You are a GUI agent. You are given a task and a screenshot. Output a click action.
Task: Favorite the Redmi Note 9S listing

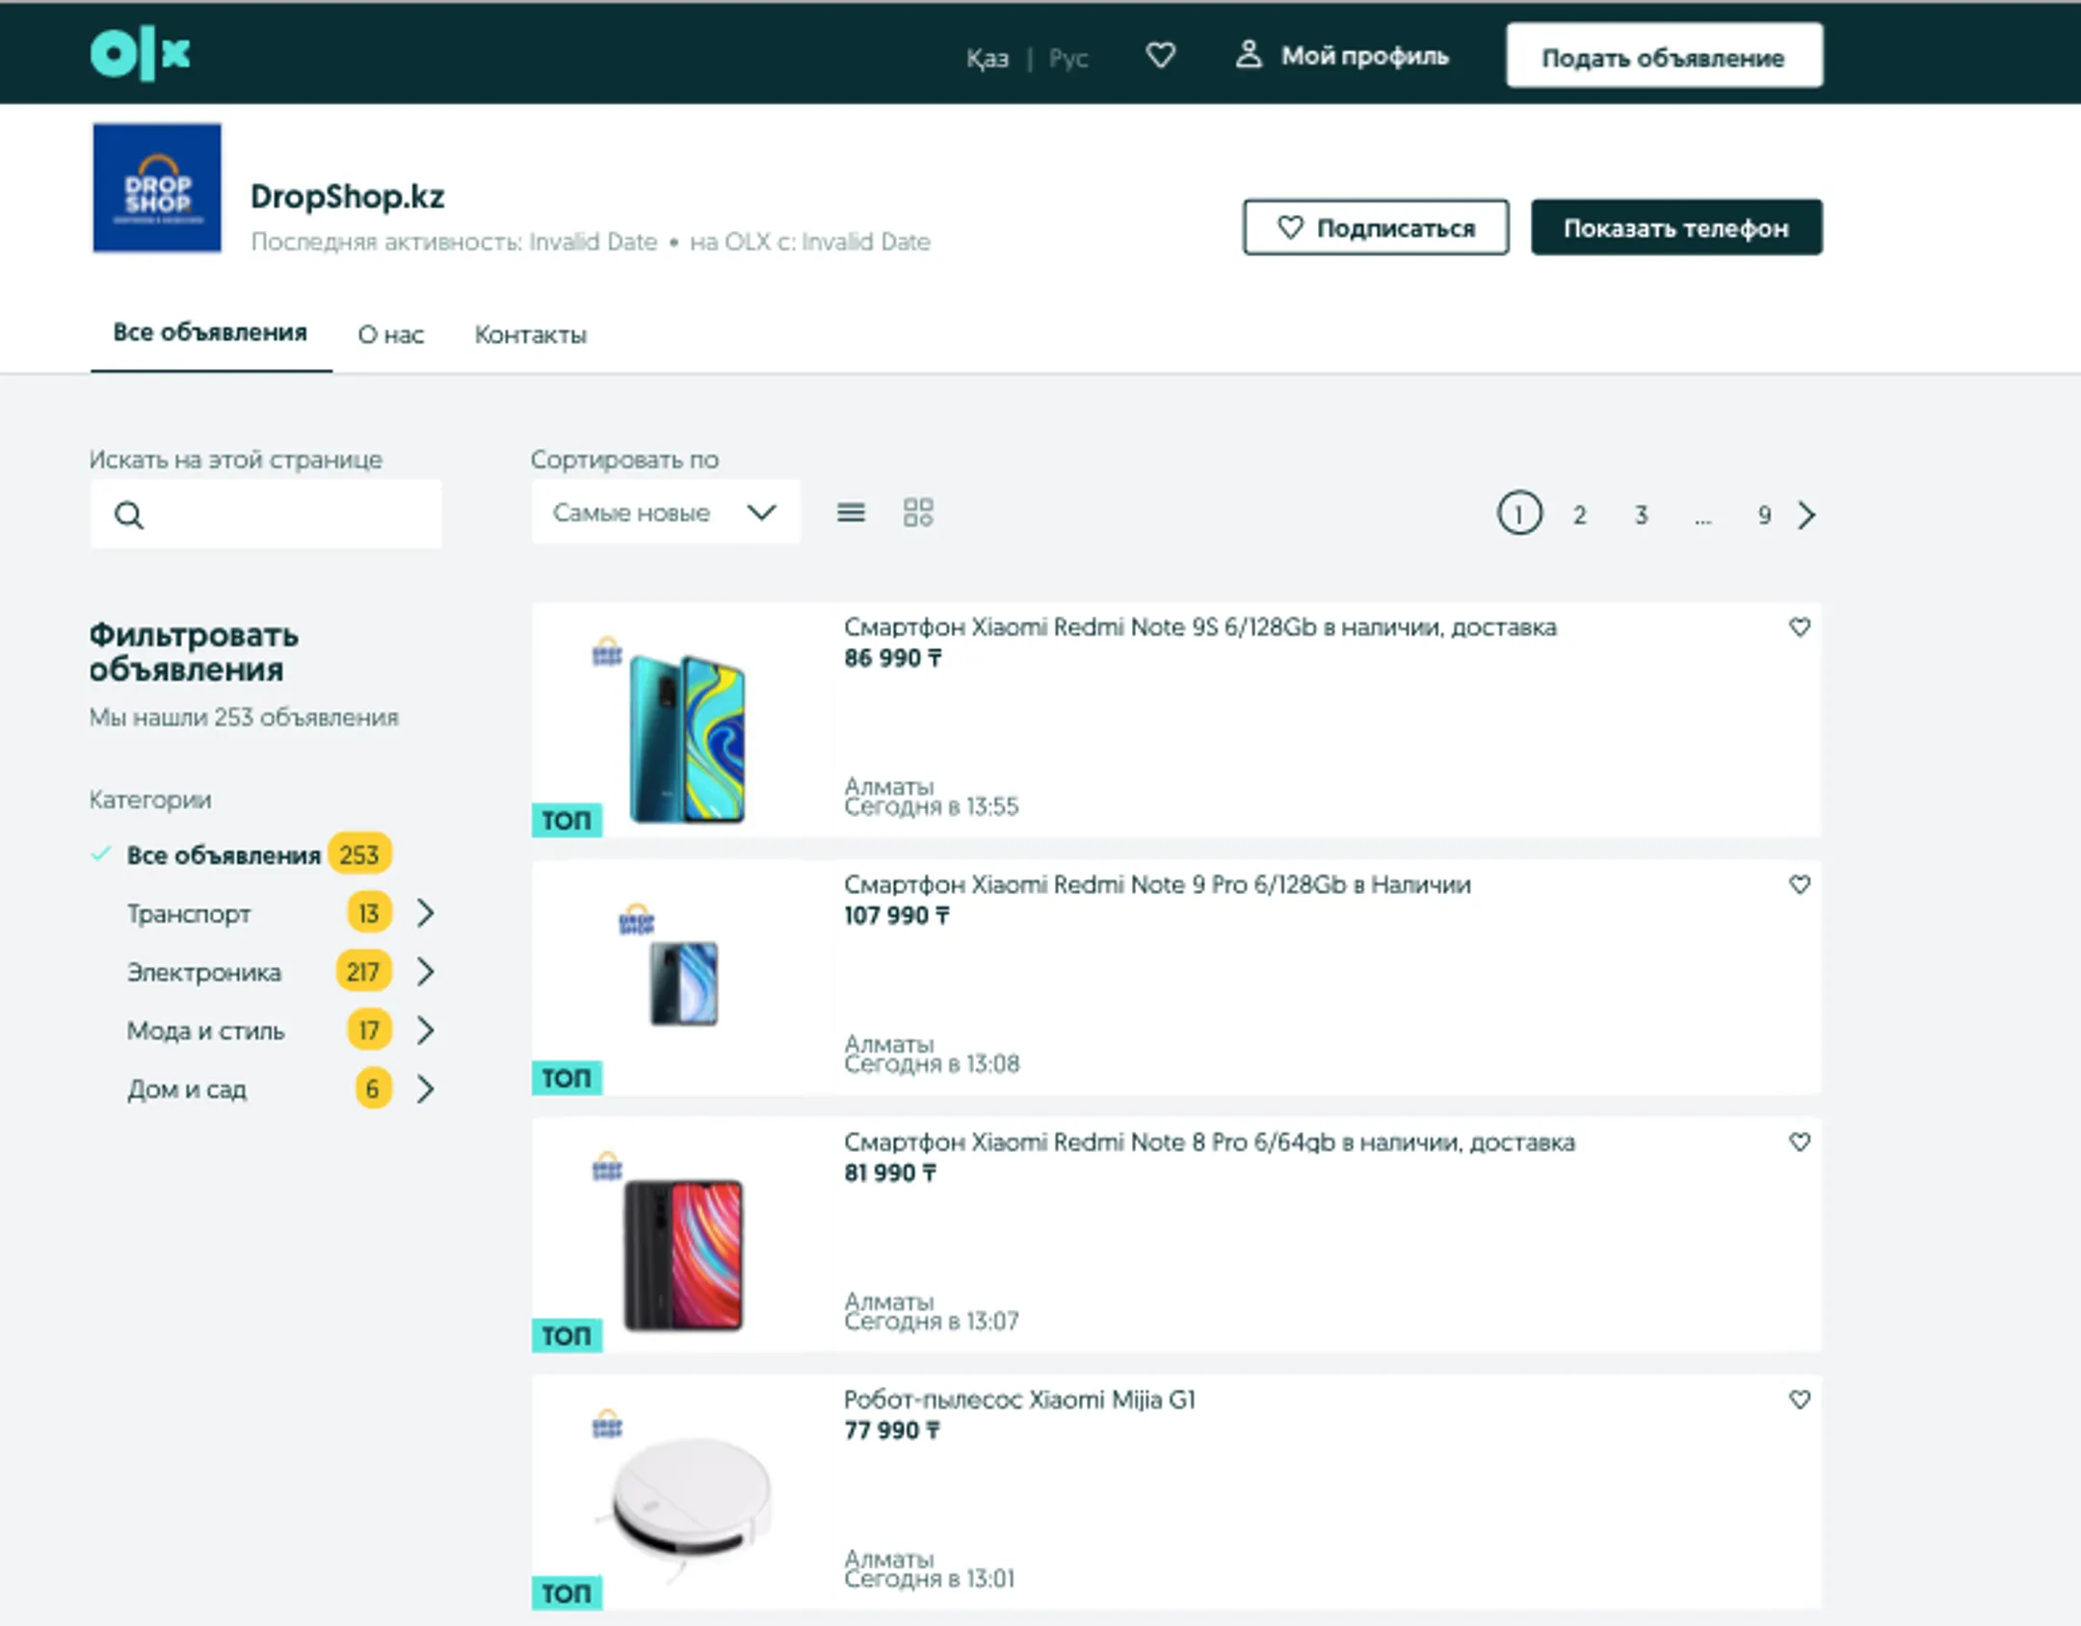[x=1800, y=627]
